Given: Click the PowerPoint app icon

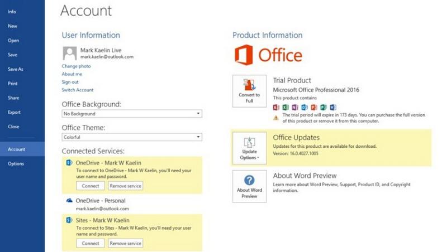Looking at the screenshot, I should coord(313,107).
